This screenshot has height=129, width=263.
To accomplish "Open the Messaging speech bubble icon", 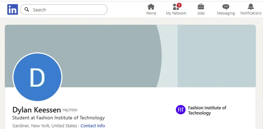I will point(226,7).
